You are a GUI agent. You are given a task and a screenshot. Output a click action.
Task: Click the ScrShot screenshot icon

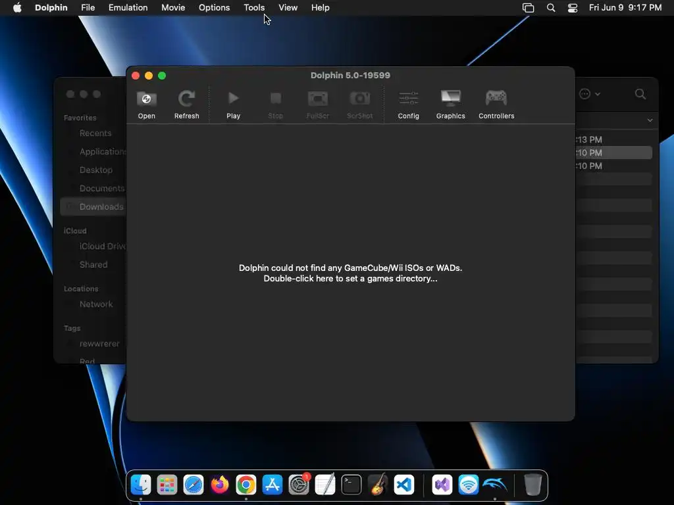coord(360,99)
